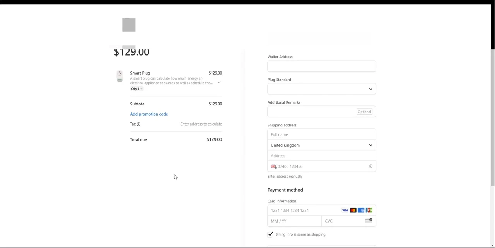Viewport: 495px width, 248px height.
Task: Focus the card number field
Action: (321, 210)
